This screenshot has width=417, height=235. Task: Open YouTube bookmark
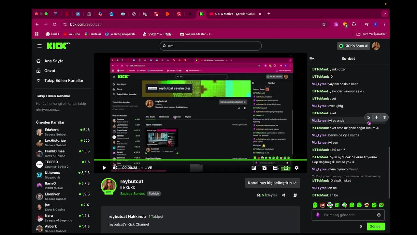[72, 34]
